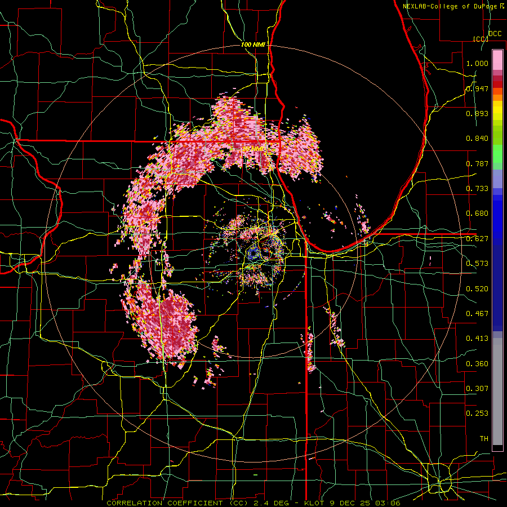
Task: Select the 0.947 legend value
Action: coord(477,88)
